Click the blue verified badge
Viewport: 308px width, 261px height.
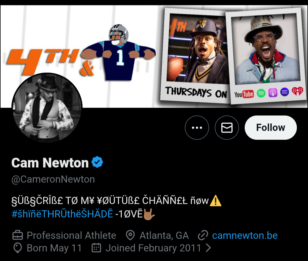pyautogui.click(x=97, y=162)
